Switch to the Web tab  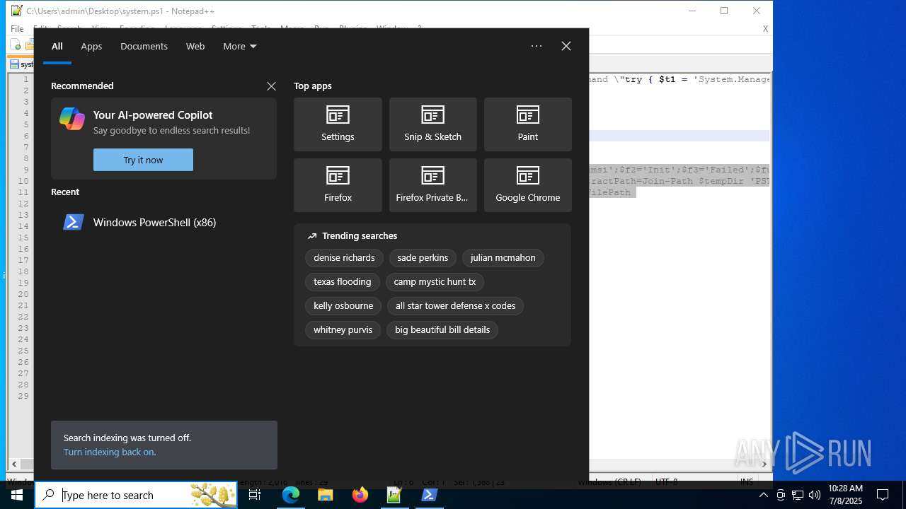pyautogui.click(x=195, y=46)
